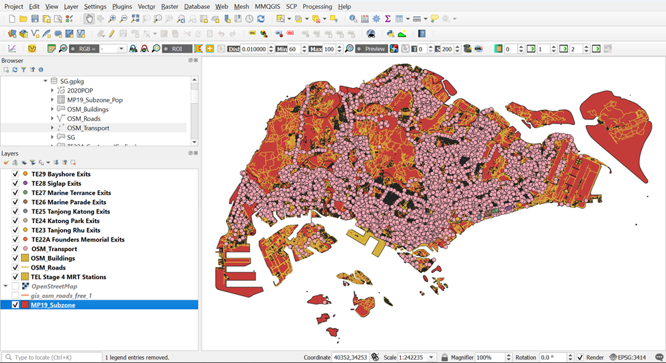666x363 pixels.
Task: Click the MP19_Subzone red color swatch
Action: tap(25, 305)
